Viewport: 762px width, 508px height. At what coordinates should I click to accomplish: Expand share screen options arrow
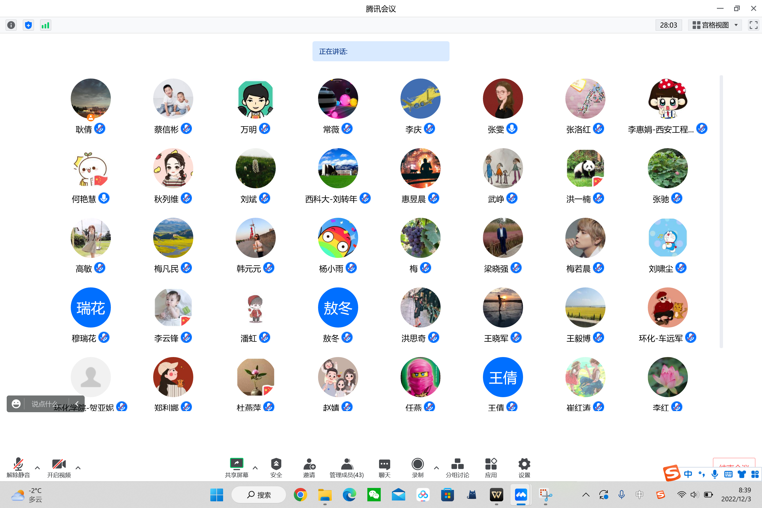pyautogui.click(x=255, y=468)
